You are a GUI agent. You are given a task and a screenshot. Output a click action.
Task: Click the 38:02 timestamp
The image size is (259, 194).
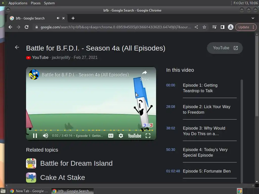pyautogui.click(x=170, y=128)
